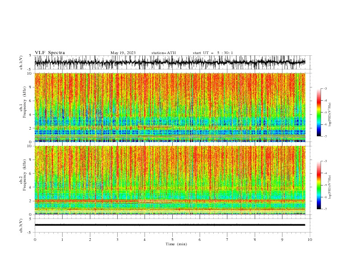349x269 pixels.
Task: Click the "ch.1(V)" axis label
Action: coord(21,62)
